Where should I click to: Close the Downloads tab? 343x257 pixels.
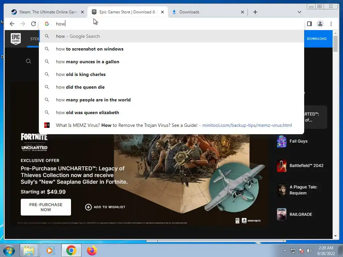[243, 12]
